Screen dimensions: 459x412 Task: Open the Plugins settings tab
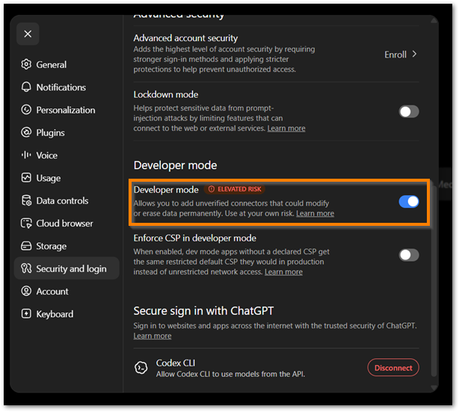coord(67,132)
